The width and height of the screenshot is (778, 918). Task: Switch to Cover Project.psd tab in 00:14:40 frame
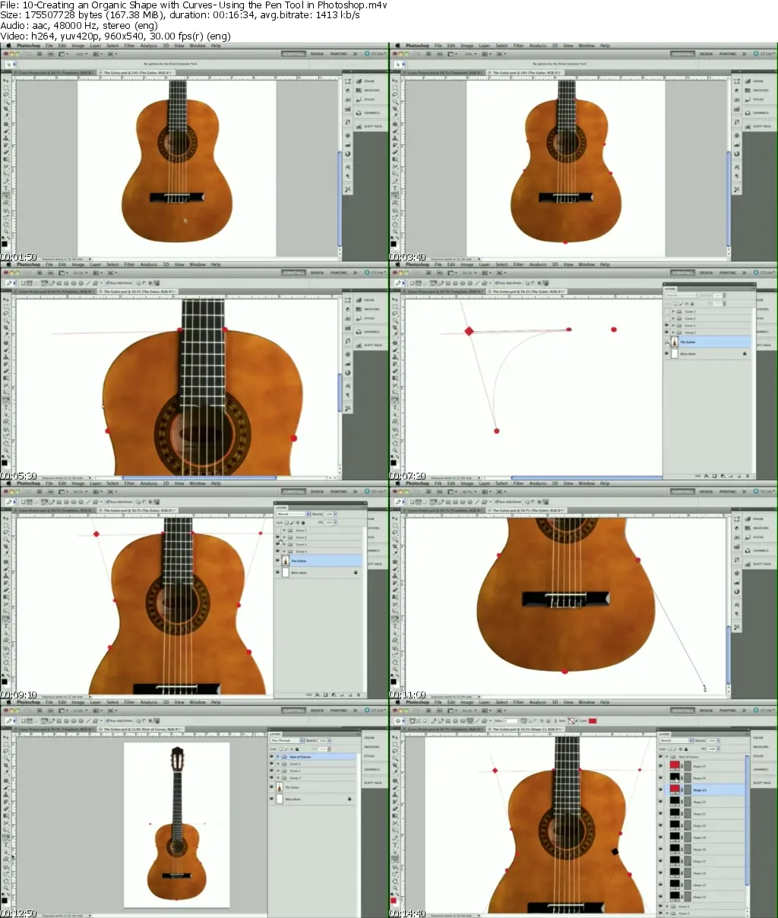coord(441,729)
